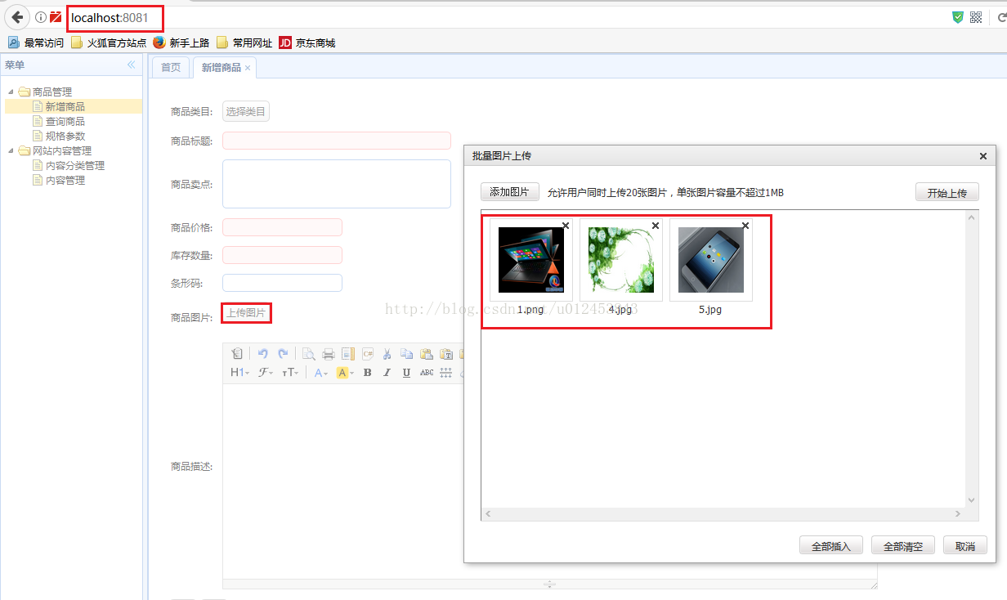Select the 1.png laptop thumbnail
The image size is (1007, 600).
(x=531, y=260)
